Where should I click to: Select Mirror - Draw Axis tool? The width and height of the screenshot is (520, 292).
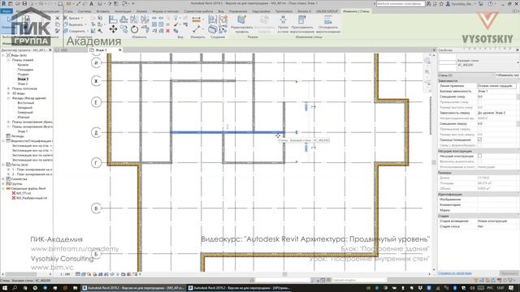coord(145,19)
